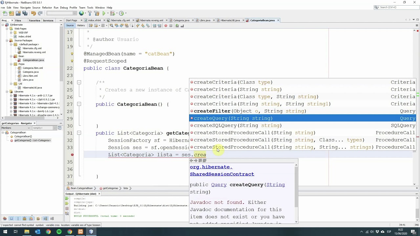The height and width of the screenshot is (236, 420).
Task: Click the Navigator sort by name icon
Action: pos(45,219)
